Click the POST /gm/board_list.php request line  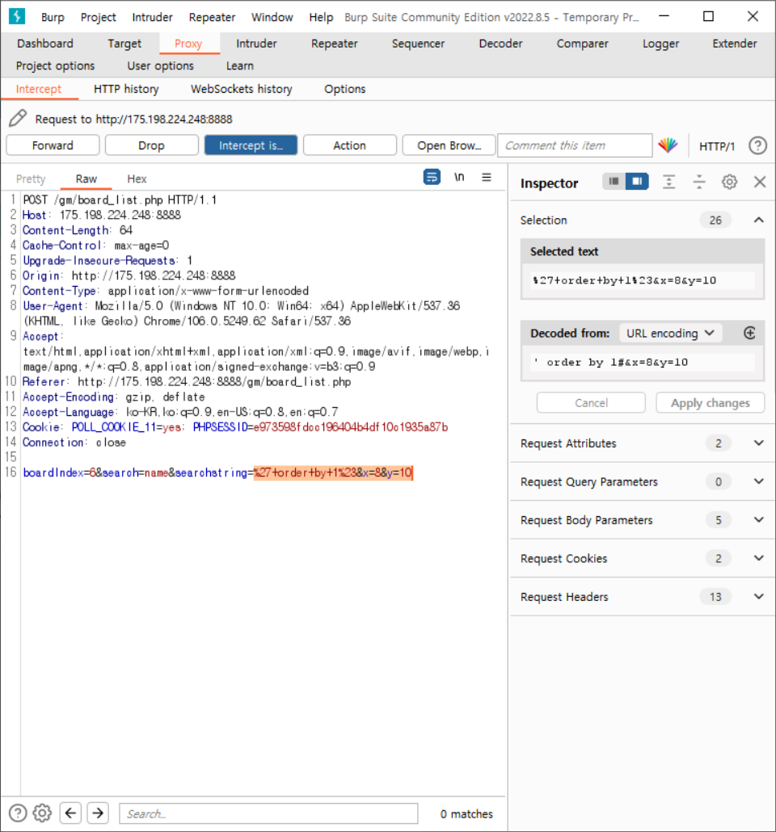[x=120, y=200]
